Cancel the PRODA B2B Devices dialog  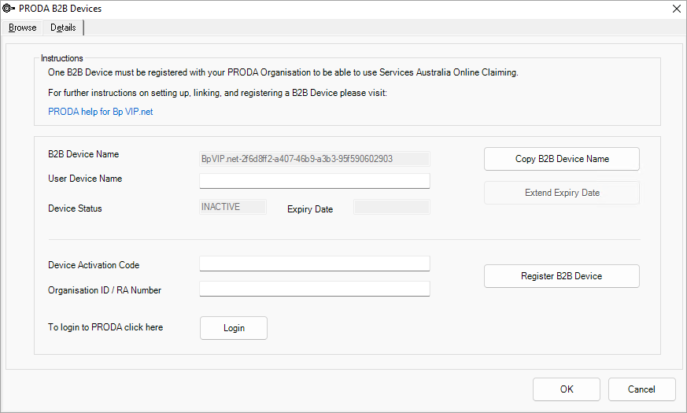click(641, 389)
